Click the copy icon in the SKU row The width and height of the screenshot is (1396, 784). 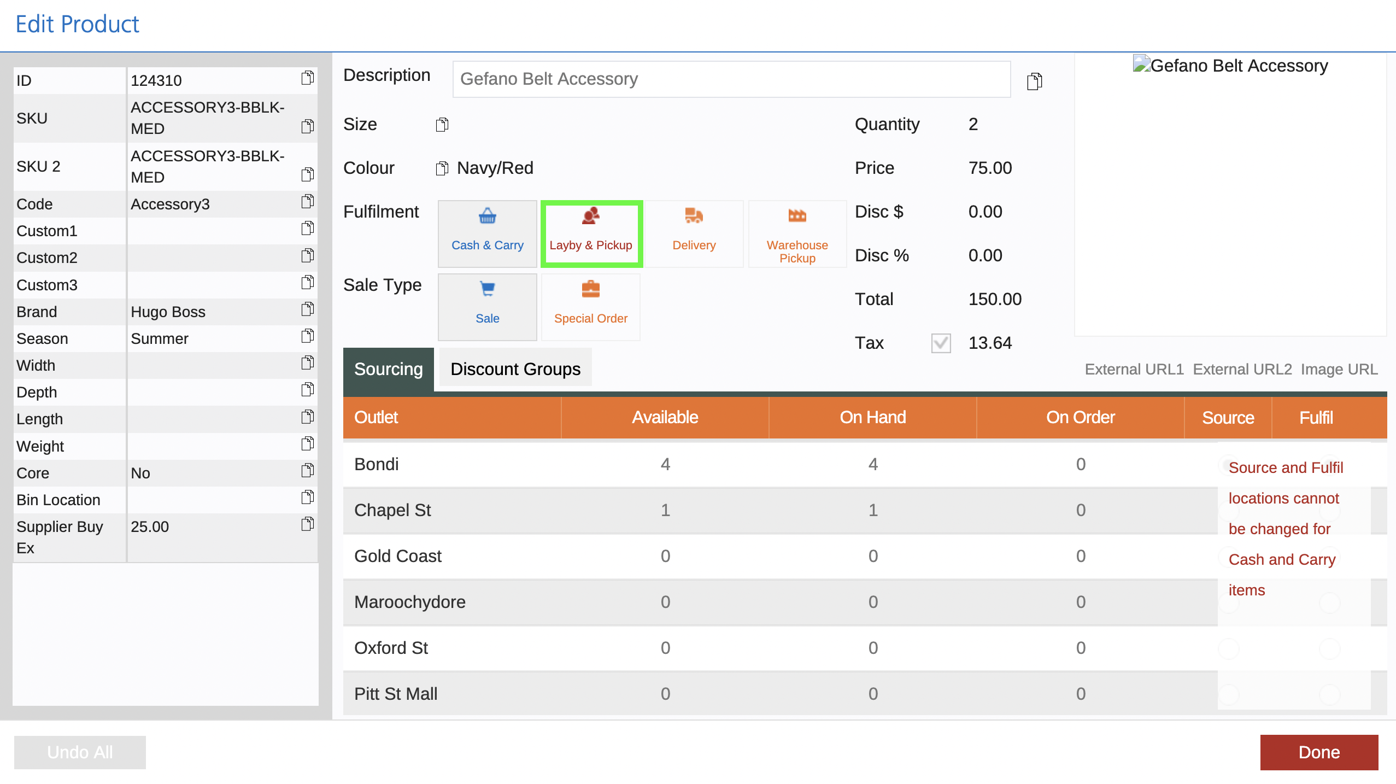point(308,126)
